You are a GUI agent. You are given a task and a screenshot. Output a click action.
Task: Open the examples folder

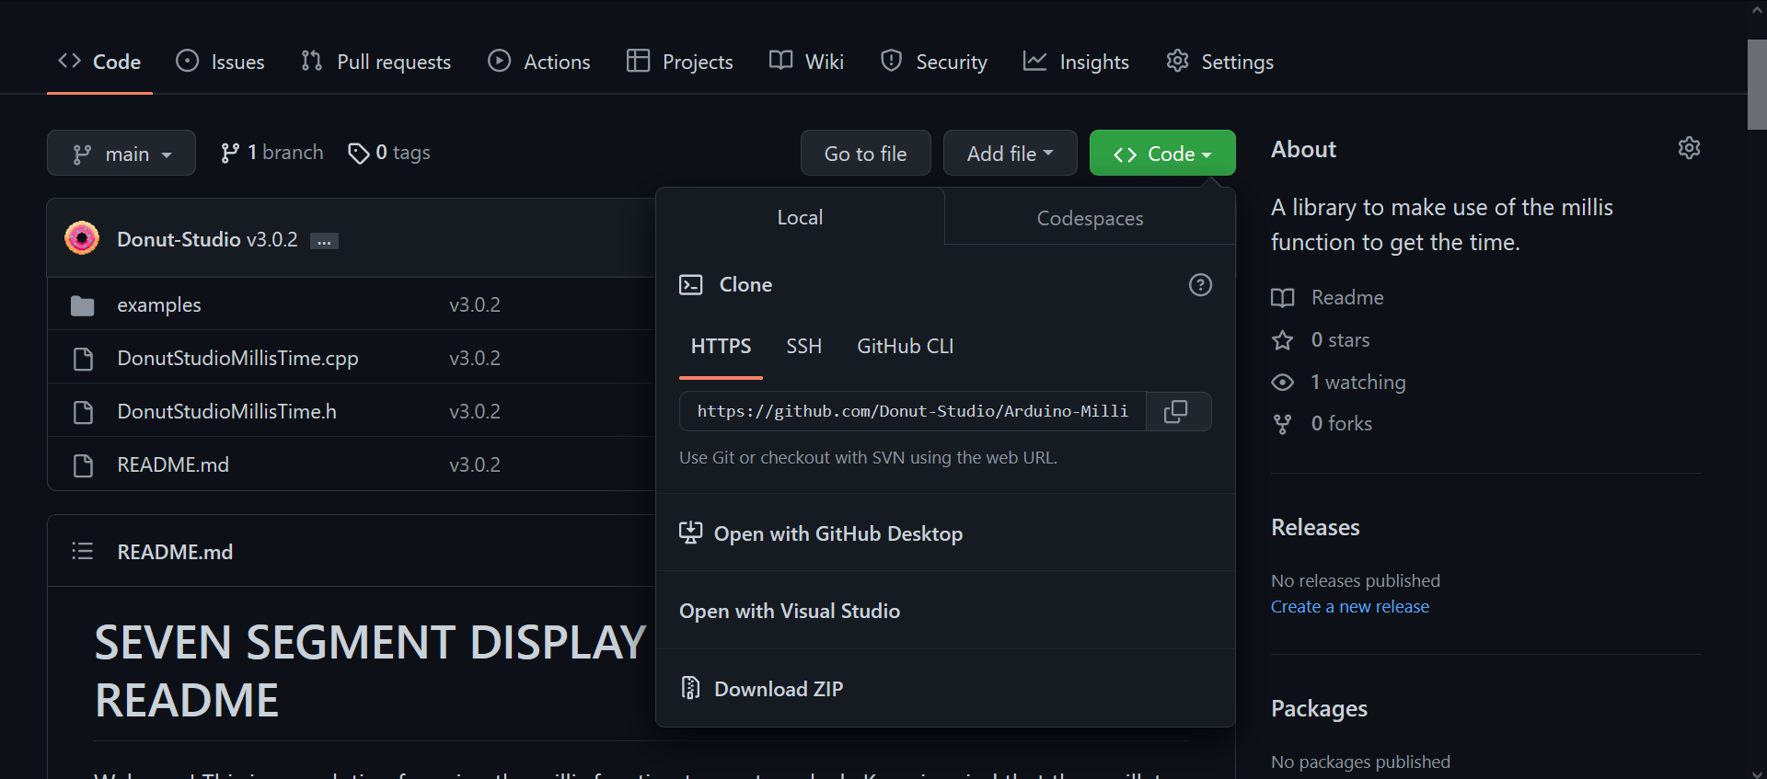(158, 305)
